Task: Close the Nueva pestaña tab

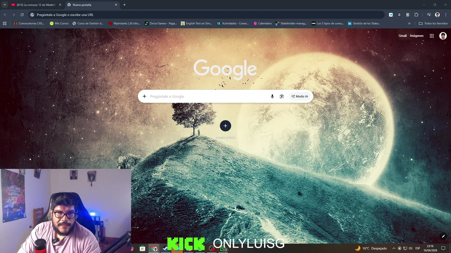Action: [x=116, y=5]
